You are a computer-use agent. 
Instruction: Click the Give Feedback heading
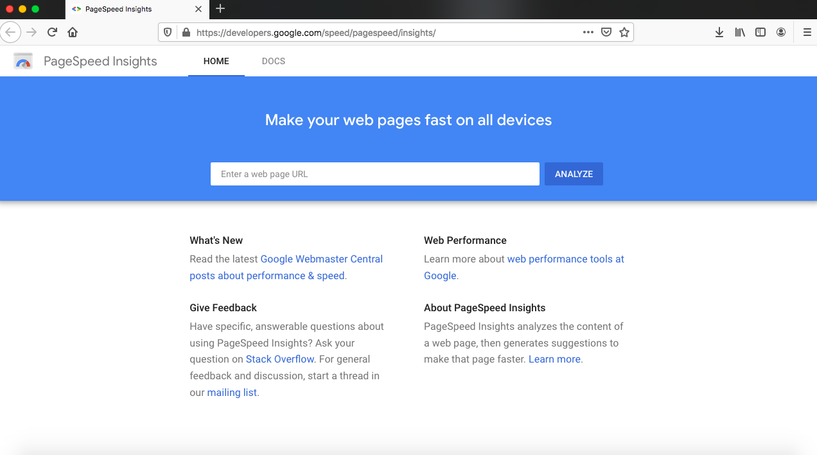(223, 308)
